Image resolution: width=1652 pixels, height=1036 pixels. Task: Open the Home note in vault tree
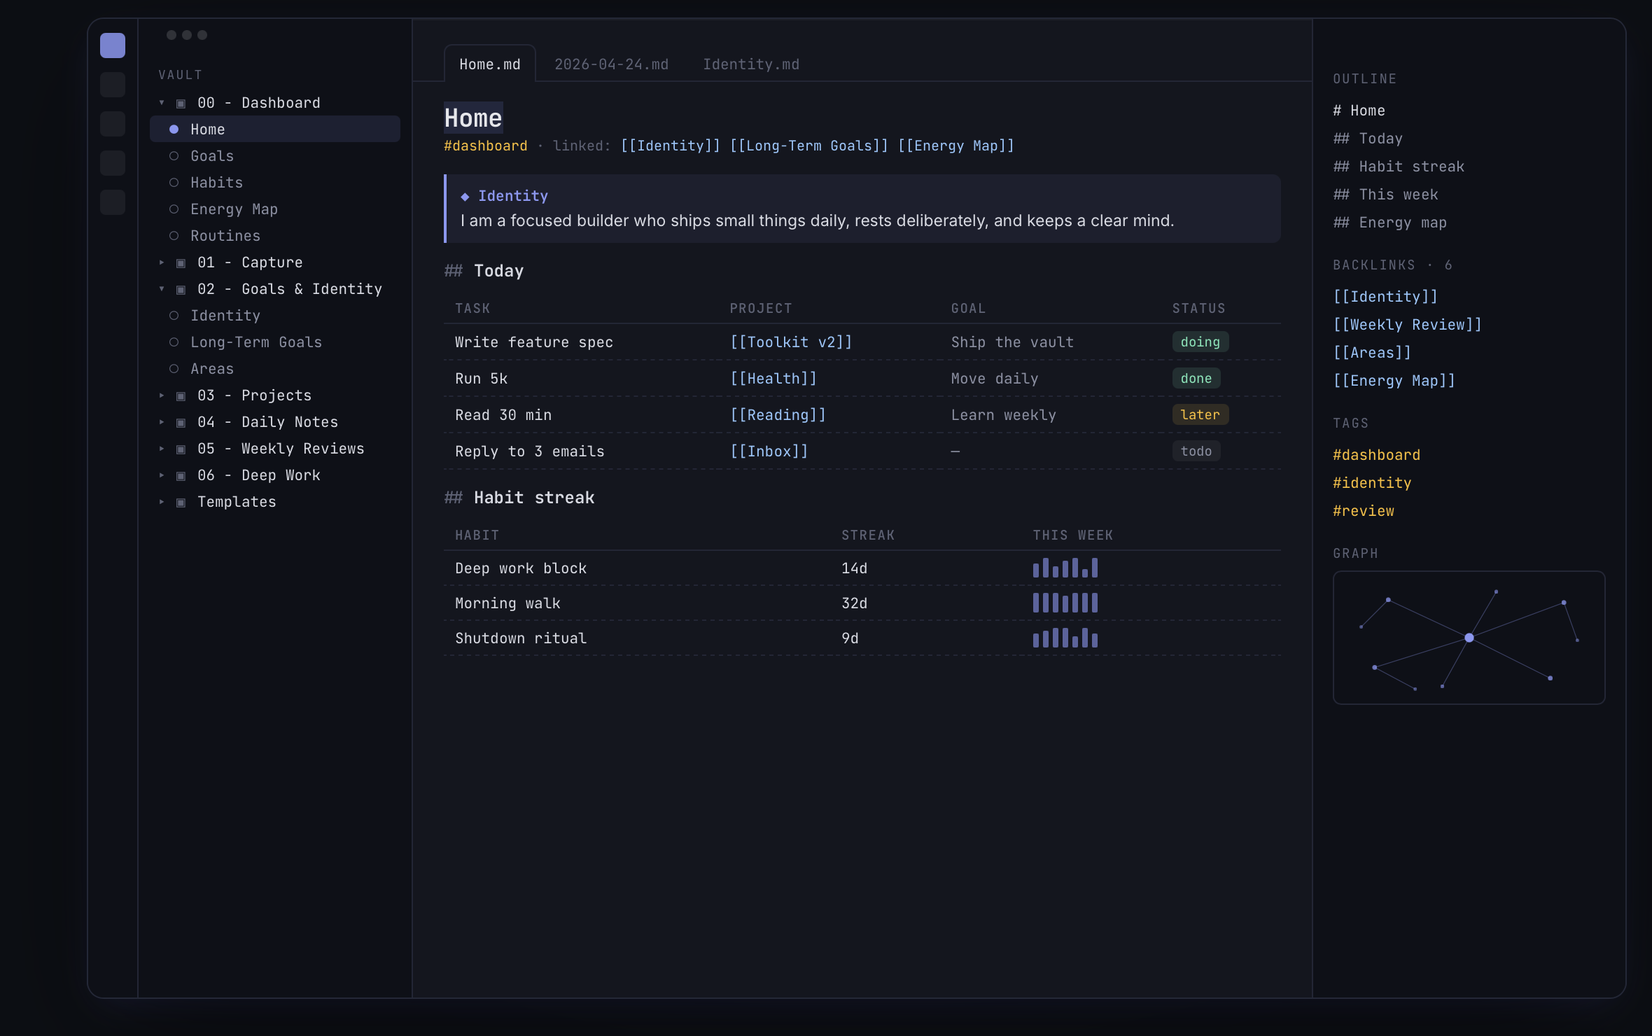click(275, 129)
